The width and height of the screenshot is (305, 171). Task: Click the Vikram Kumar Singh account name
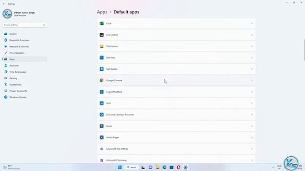click(x=24, y=13)
